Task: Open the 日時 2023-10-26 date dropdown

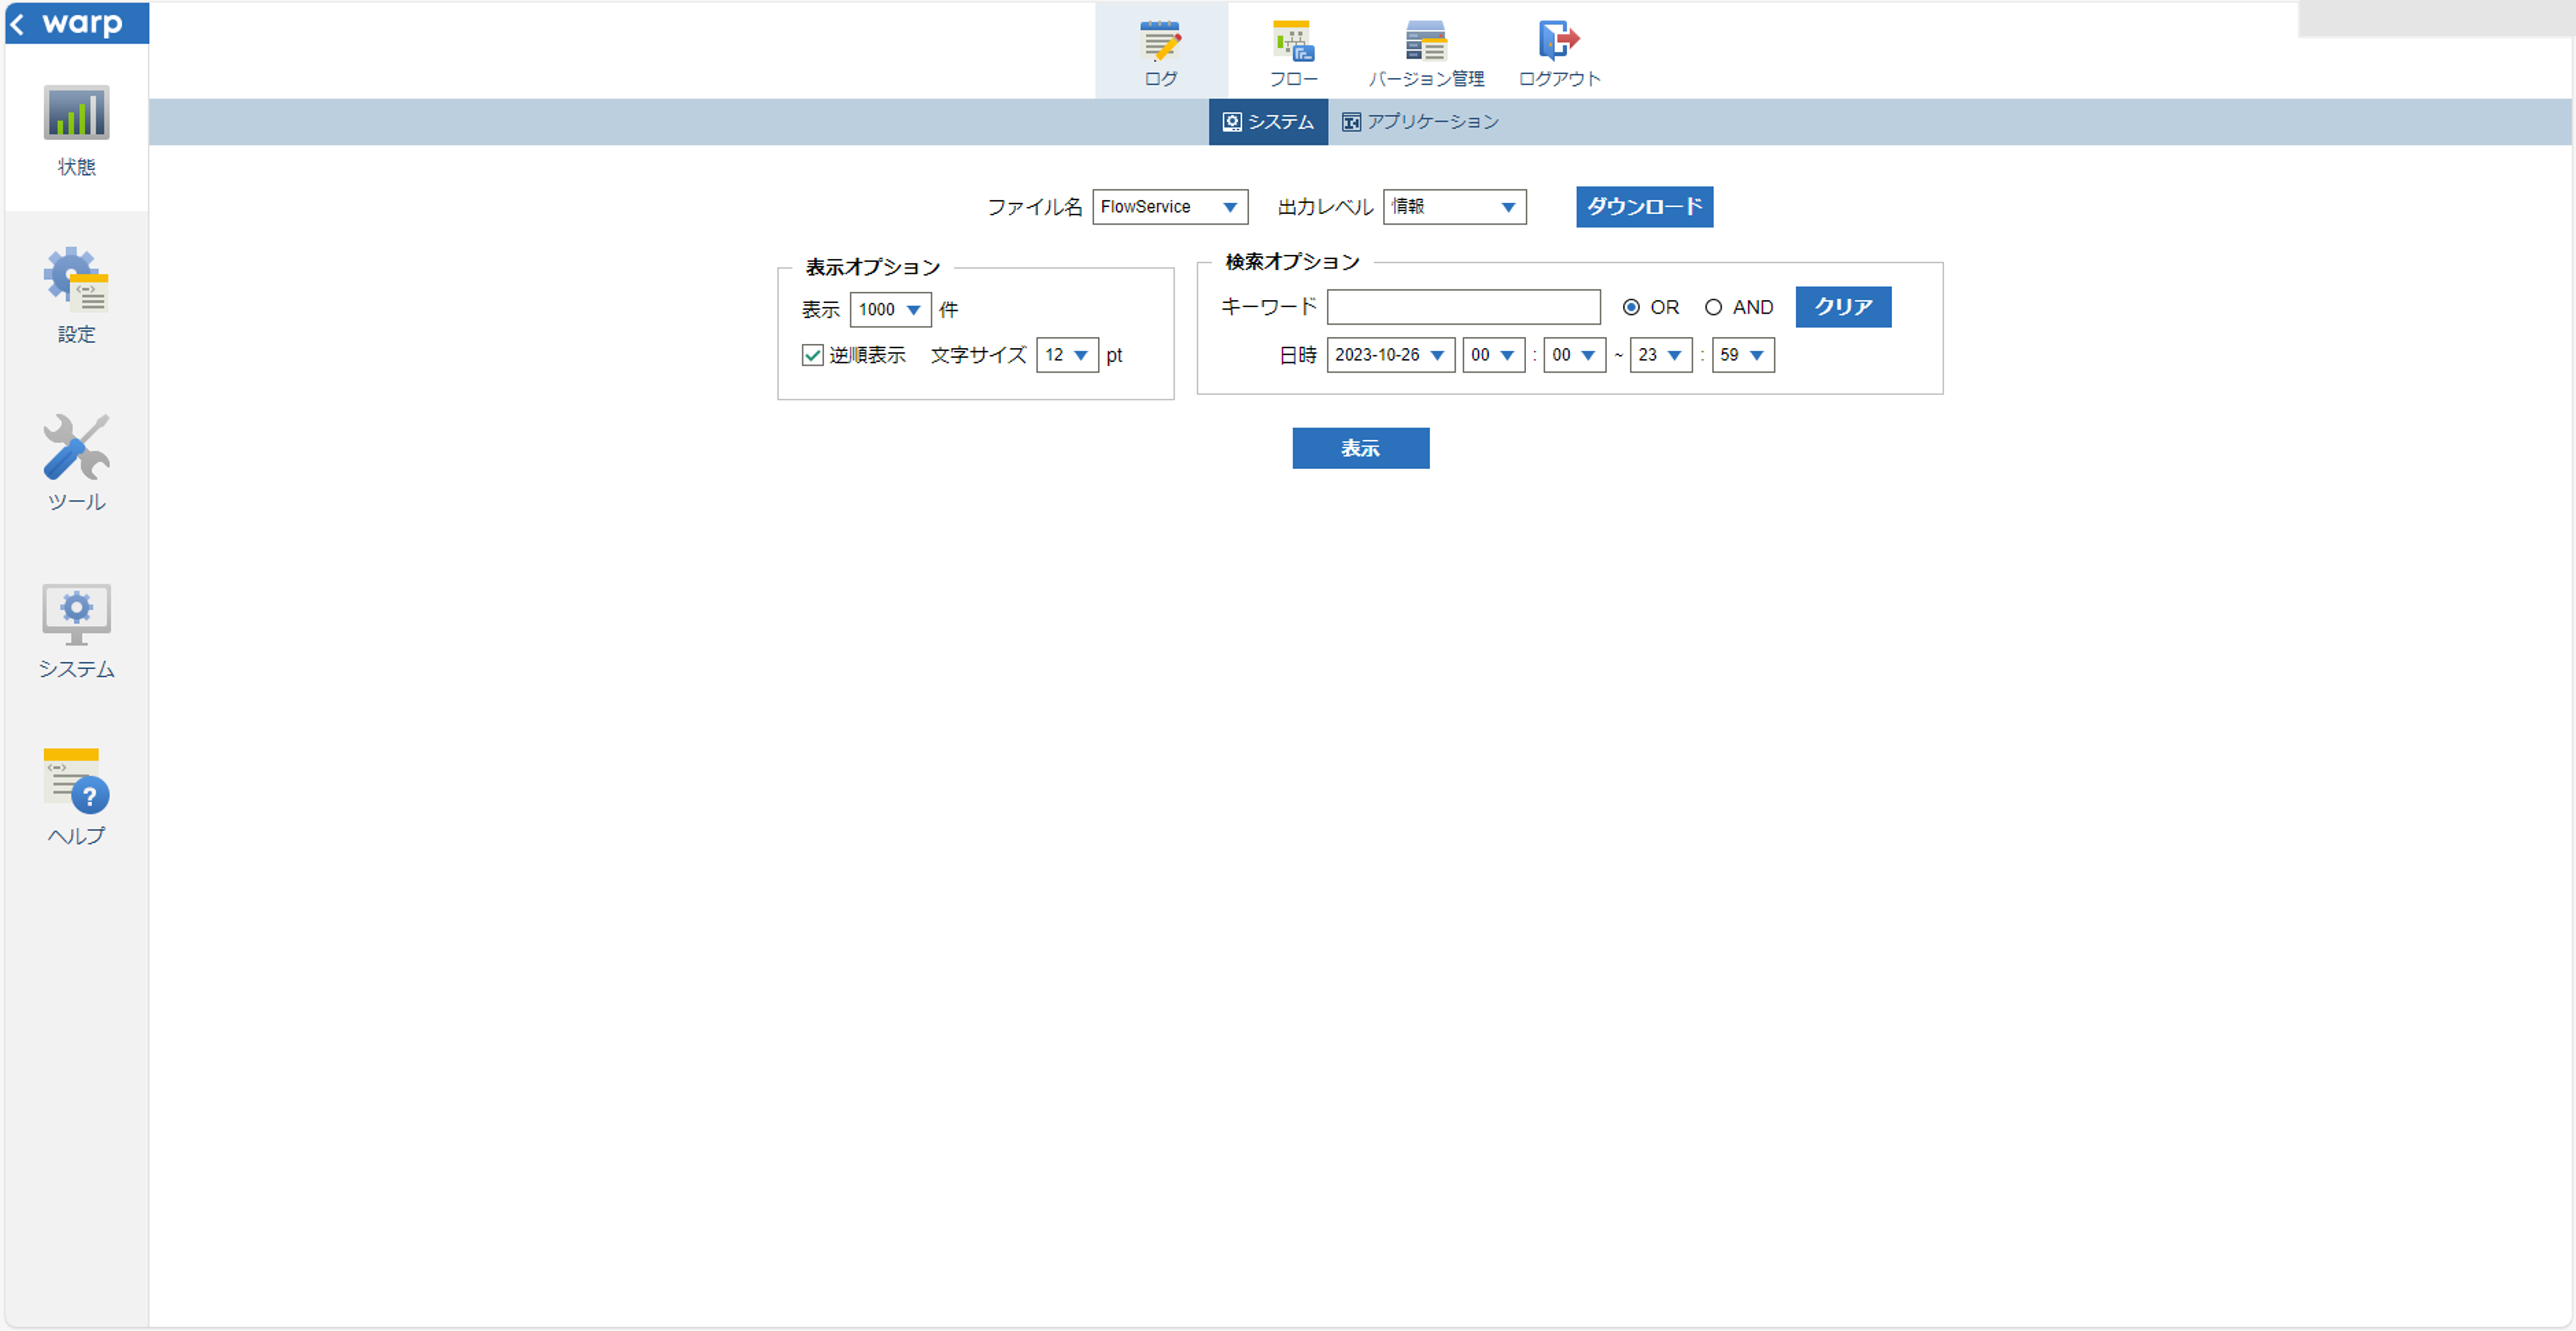Action: click(x=1390, y=355)
